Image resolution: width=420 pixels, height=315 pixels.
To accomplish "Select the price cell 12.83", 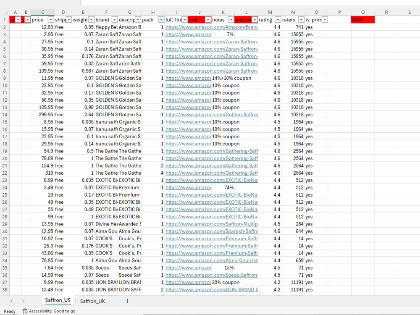I will (x=42, y=27).
